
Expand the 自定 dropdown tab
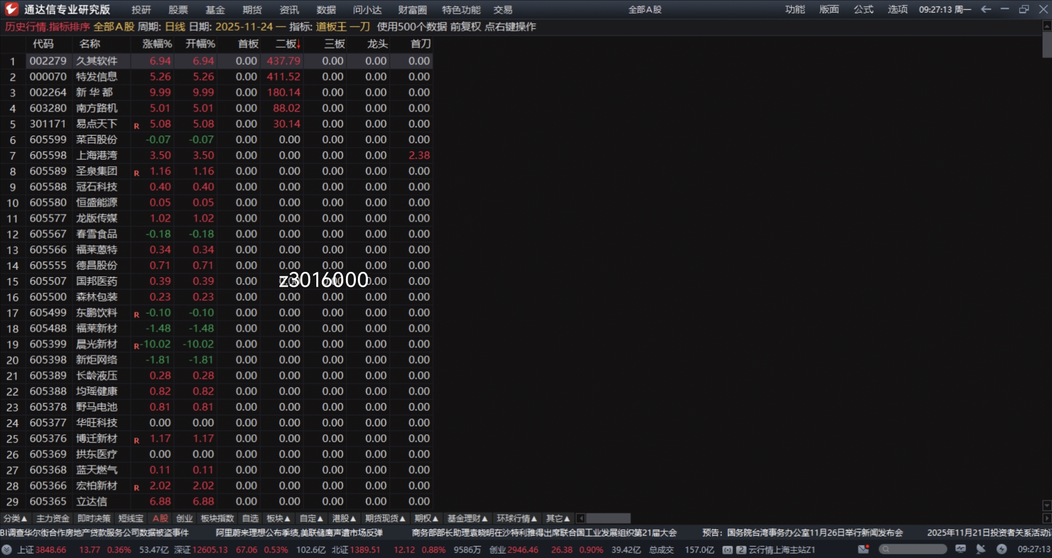(311, 518)
